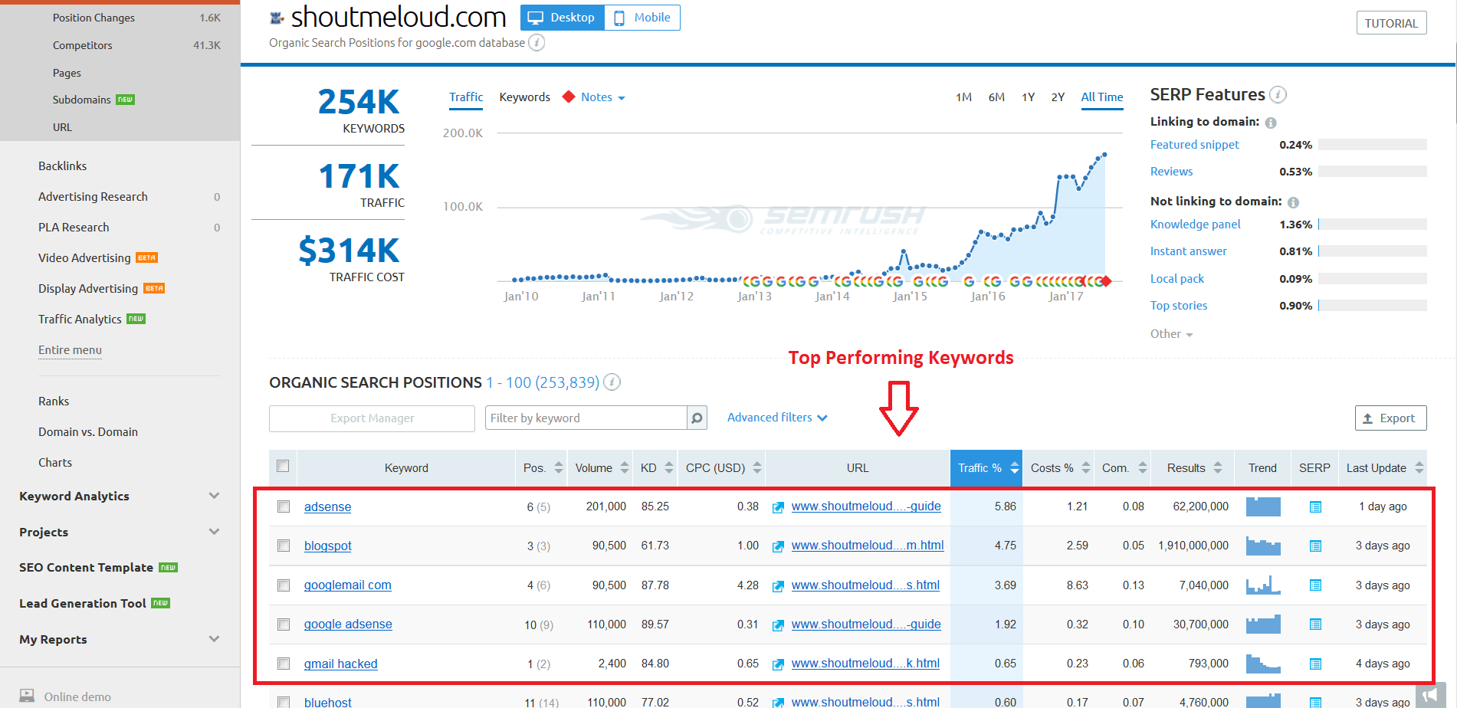The image size is (1457, 708).
Task: Open Backlinks in the sidebar
Action: click(63, 166)
